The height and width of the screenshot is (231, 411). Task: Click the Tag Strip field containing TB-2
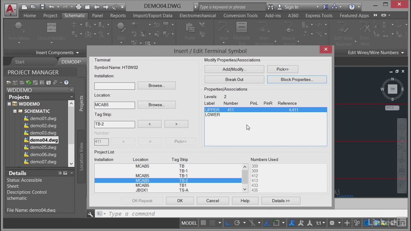(x=114, y=124)
